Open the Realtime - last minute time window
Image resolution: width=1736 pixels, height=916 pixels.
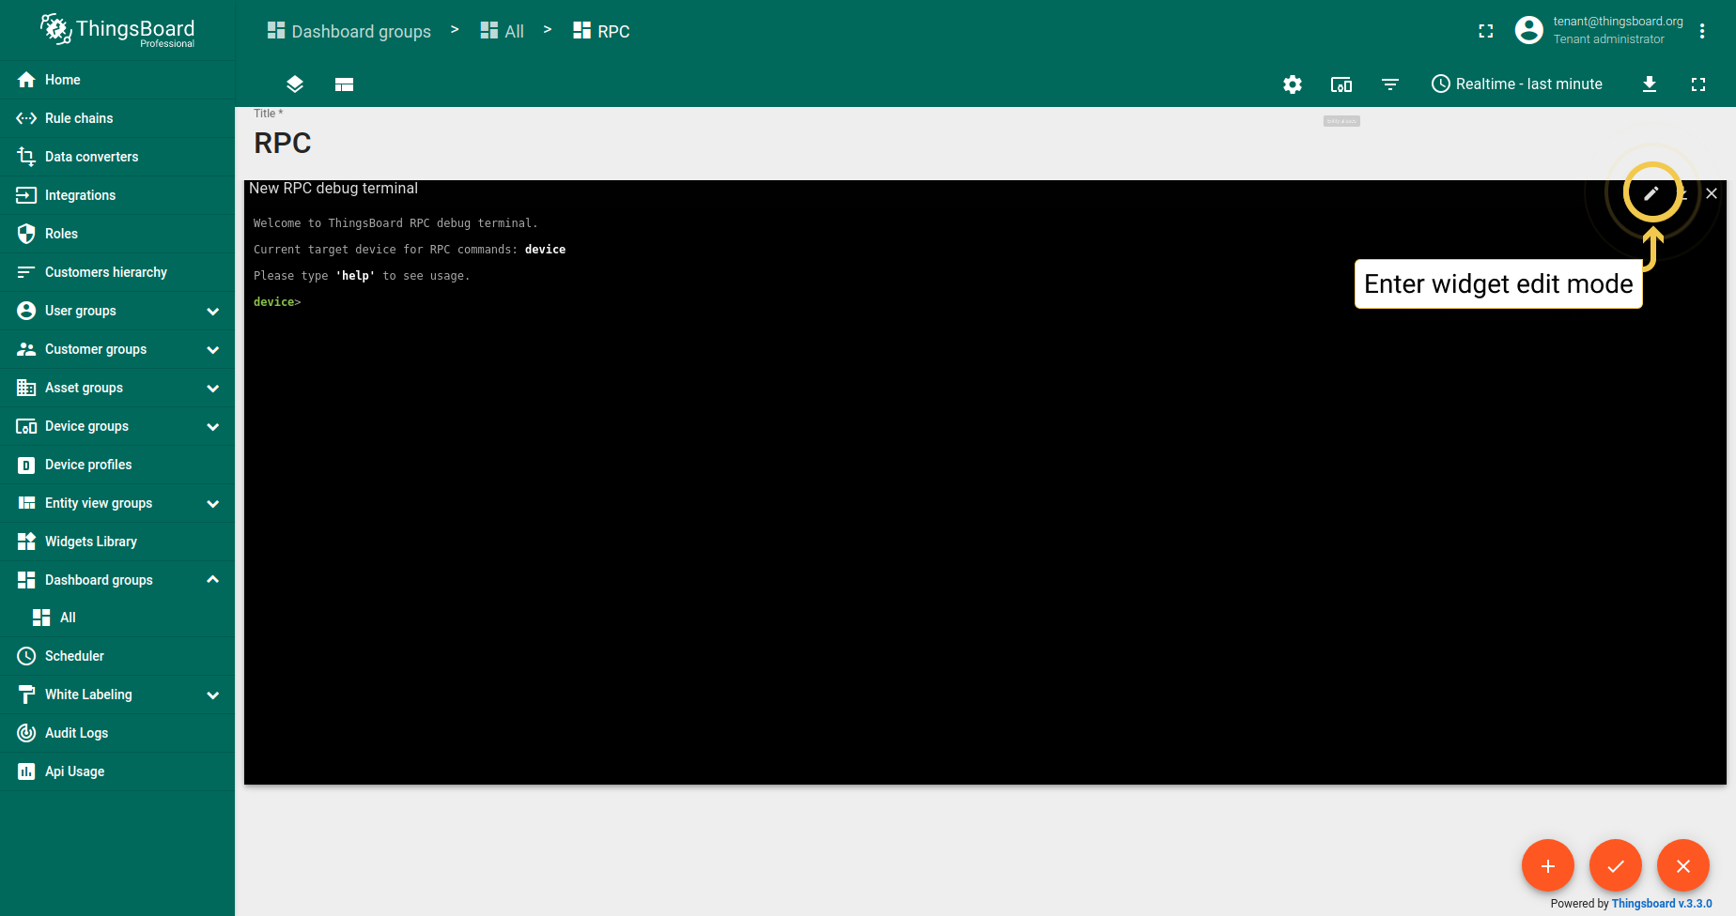1517,84
